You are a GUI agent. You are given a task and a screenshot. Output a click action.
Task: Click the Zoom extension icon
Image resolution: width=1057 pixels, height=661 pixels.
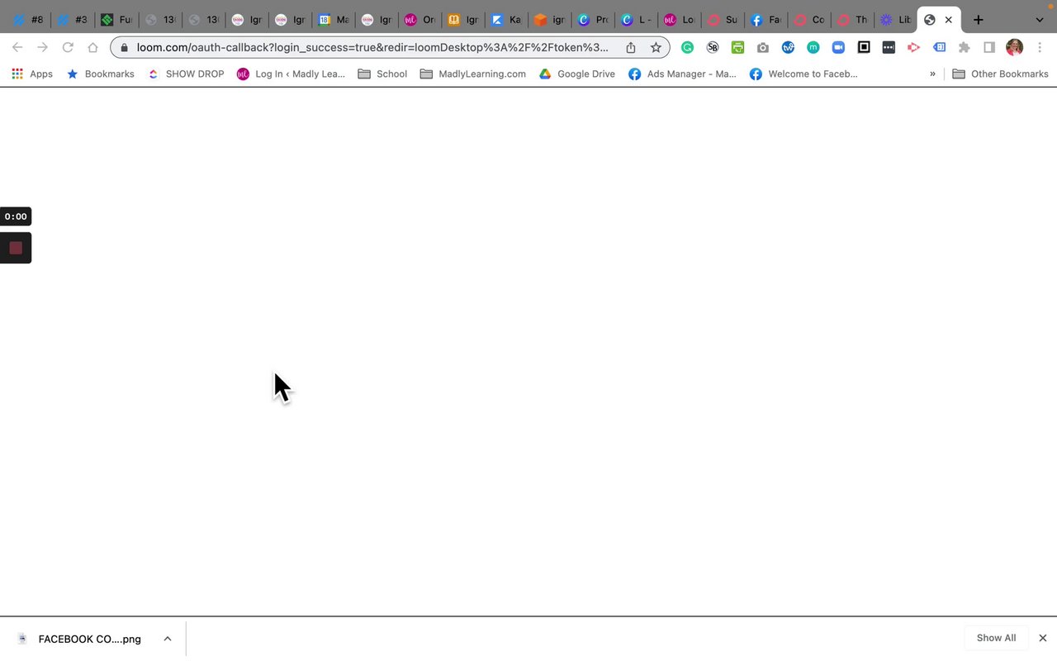[x=838, y=48]
